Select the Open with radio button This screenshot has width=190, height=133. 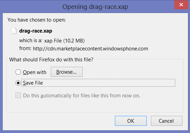(18, 72)
